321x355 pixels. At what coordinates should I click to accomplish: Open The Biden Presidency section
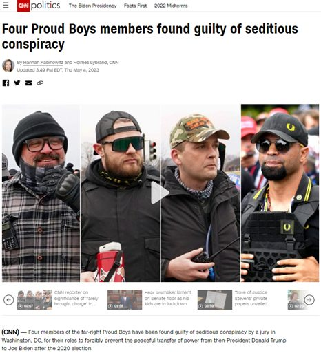(x=92, y=6)
